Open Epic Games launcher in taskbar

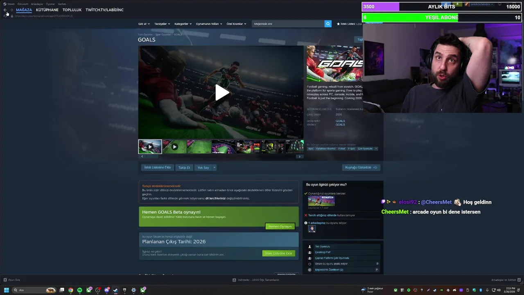pos(125,290)
